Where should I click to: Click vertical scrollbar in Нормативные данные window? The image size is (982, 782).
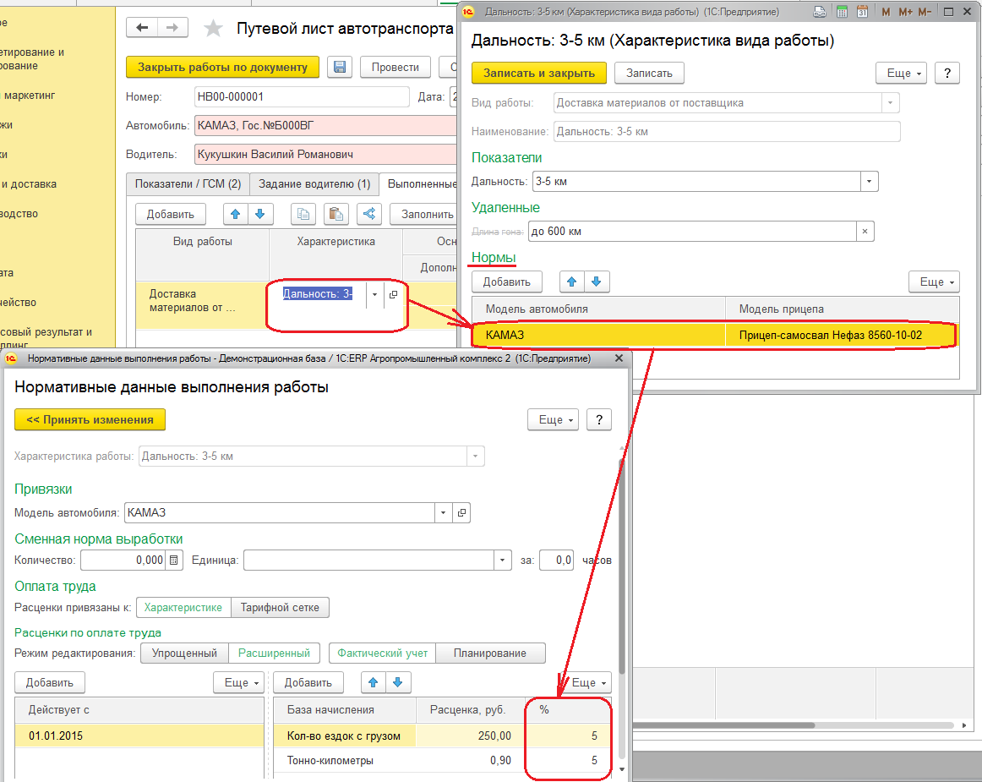pos(621,567)
